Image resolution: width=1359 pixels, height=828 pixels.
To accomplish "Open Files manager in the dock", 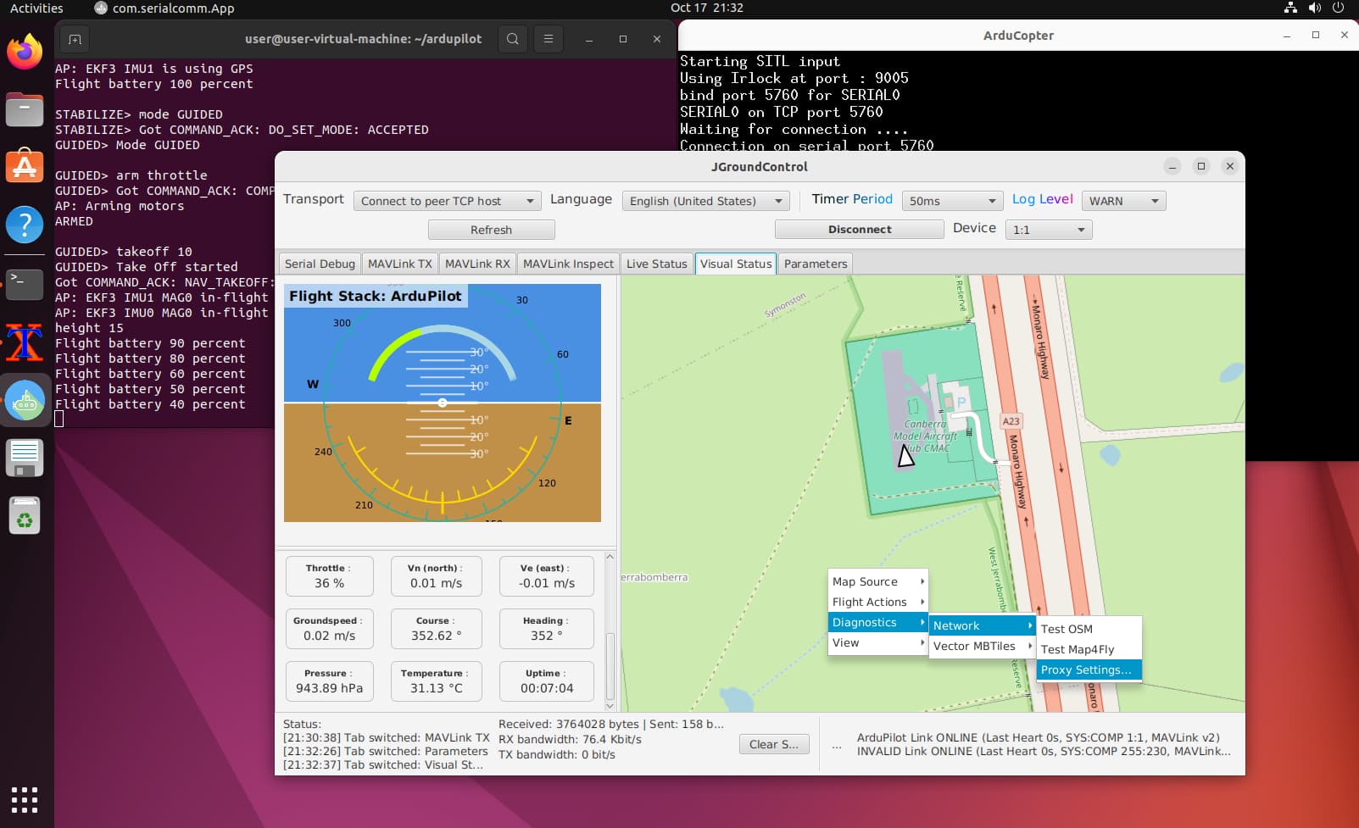I will pyautogui.click(x=25, y=109).
